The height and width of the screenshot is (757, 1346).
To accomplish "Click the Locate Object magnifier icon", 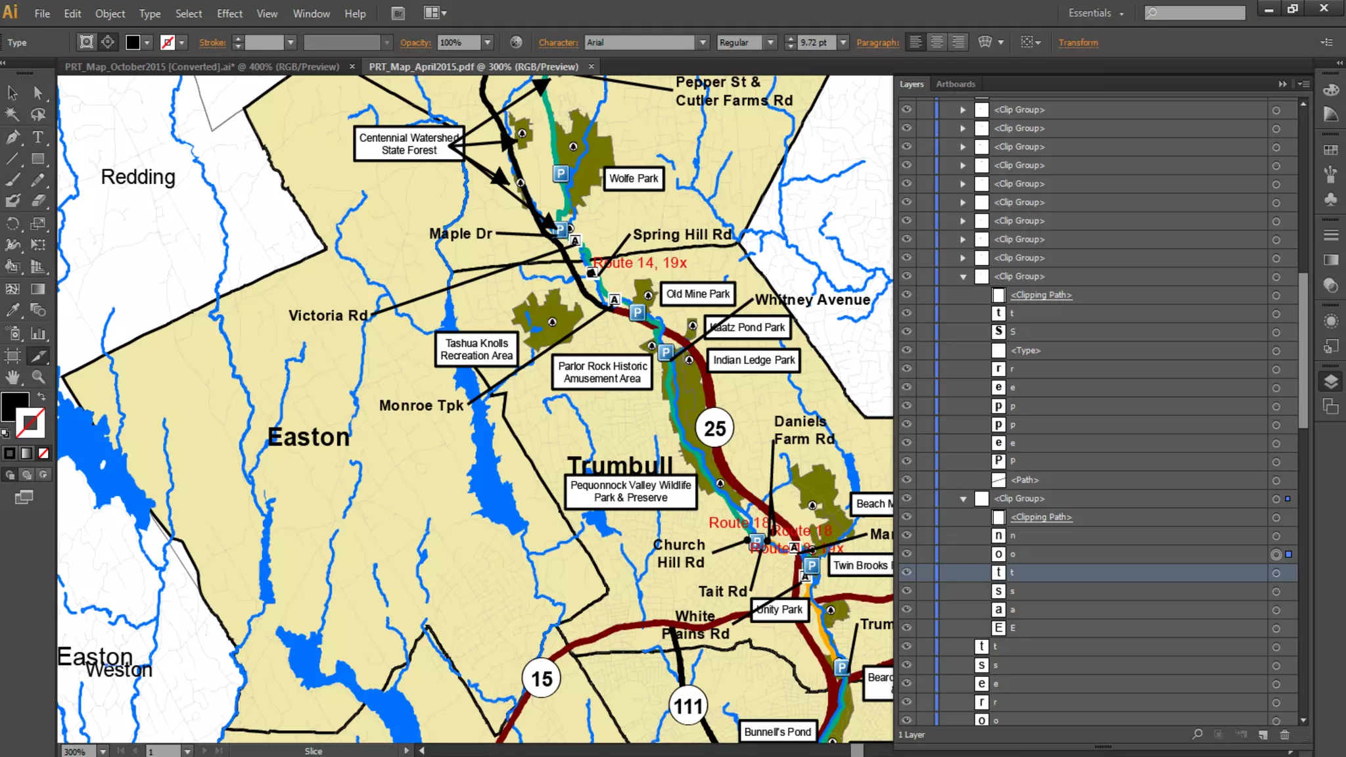I will [1197, 735].
